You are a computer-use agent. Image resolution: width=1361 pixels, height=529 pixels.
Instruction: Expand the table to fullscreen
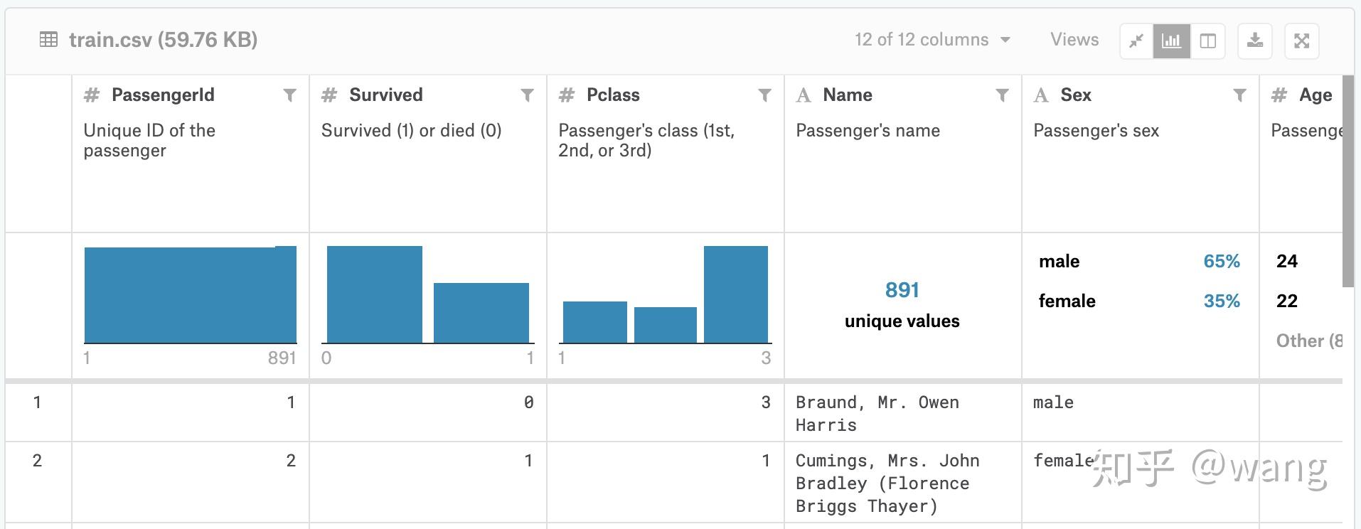(1301, 41)
